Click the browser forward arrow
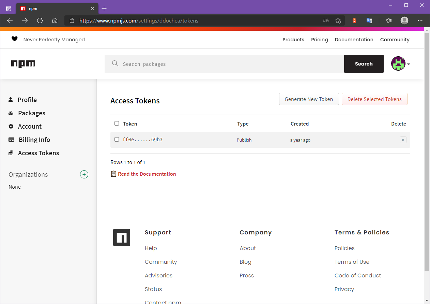The width and height of the screenshot is (430, 304). point(25,20)
